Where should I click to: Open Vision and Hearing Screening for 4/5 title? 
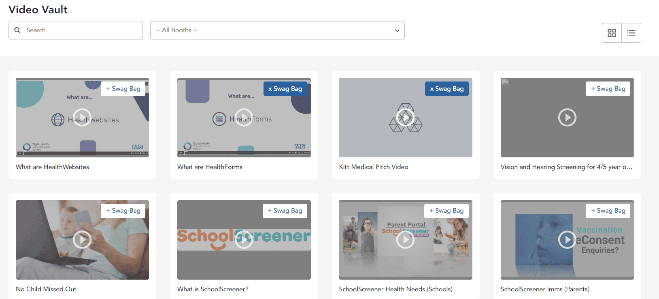coord(566,167)
